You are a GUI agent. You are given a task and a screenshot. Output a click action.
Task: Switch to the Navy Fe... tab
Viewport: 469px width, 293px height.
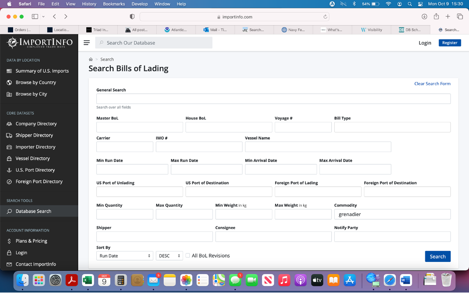[x=293, y=30]
